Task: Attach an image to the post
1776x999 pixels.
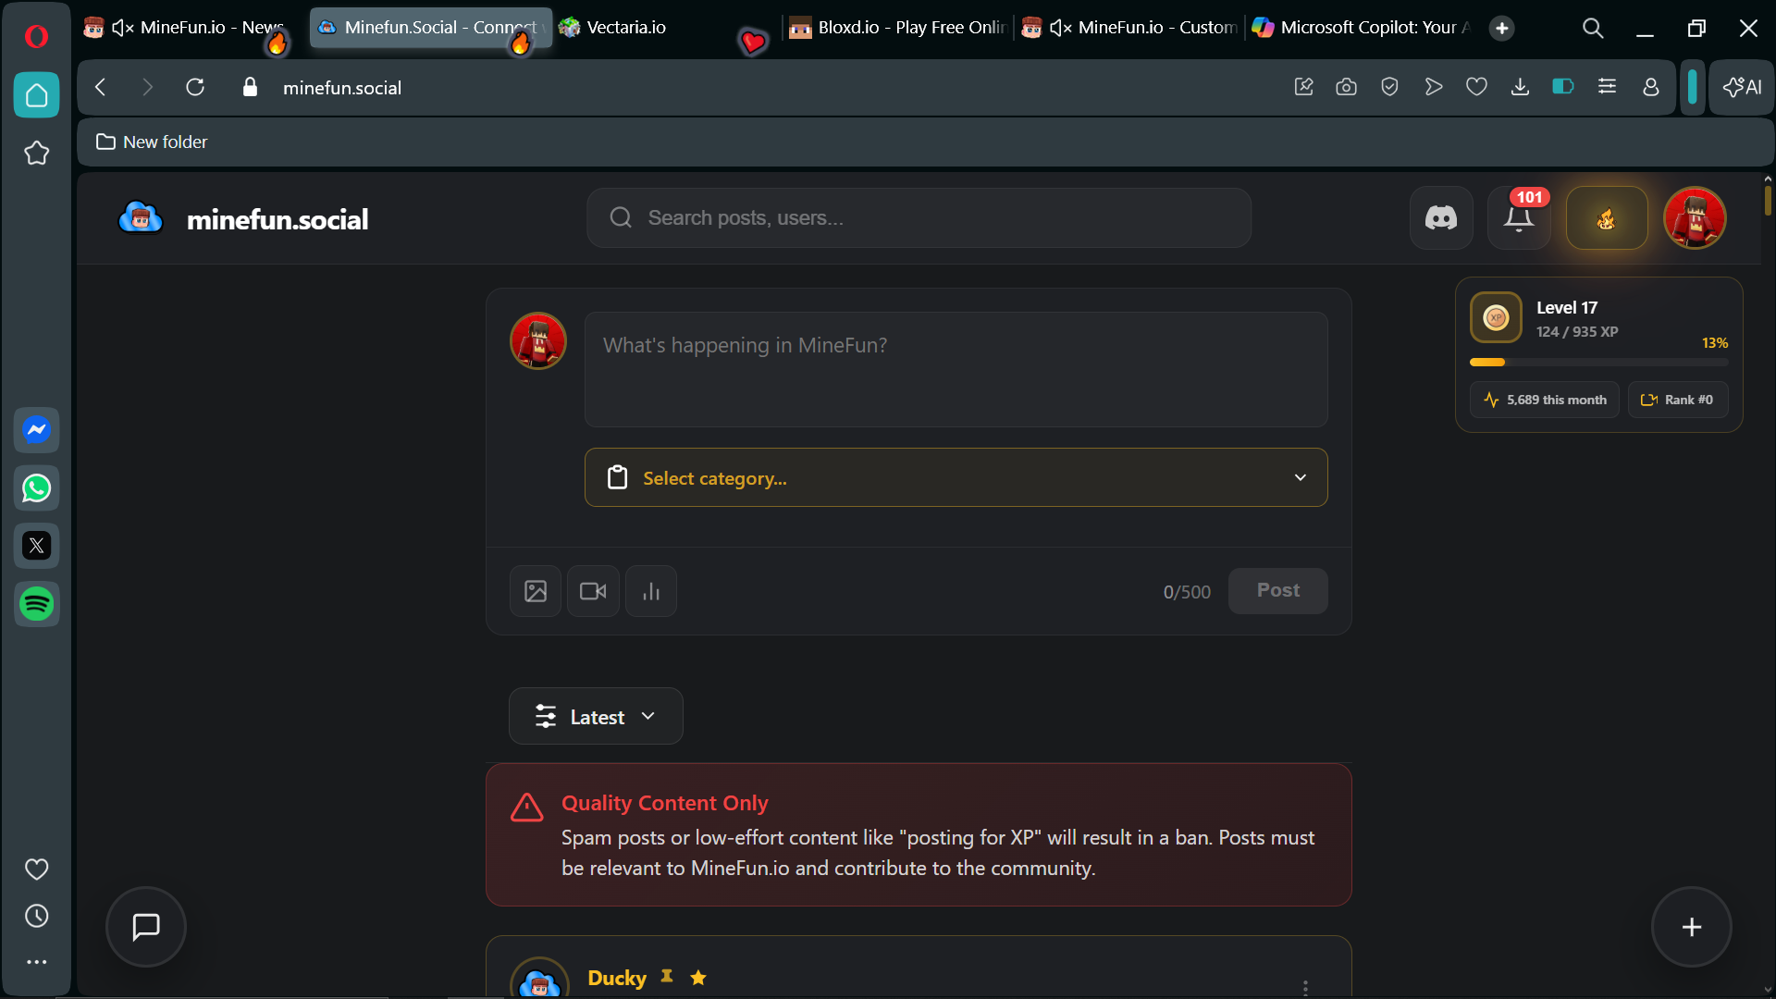Action: [536, 591]
